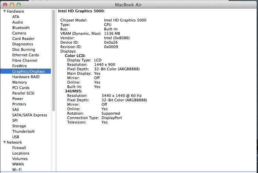Open the Bluetooth hardware entry
Image resolution: width=258 pixels, height=173 pixels.
[x=21, y=28]
